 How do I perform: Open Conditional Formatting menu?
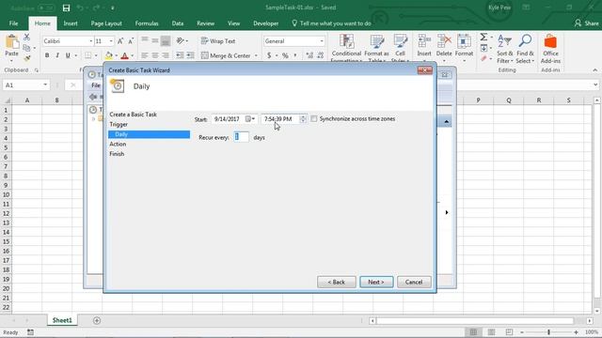(x=347, y=49)
